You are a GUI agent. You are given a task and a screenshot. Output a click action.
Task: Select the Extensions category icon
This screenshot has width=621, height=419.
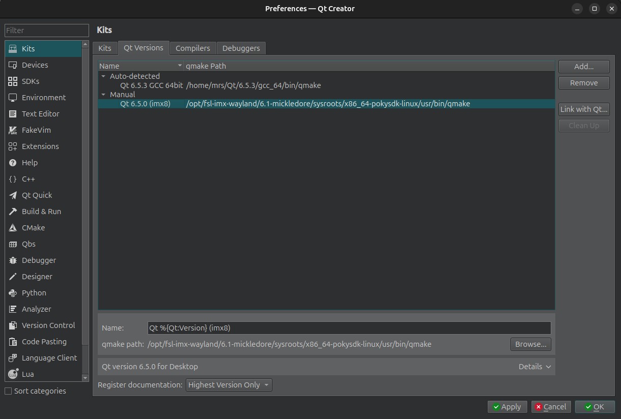[13, 146]
